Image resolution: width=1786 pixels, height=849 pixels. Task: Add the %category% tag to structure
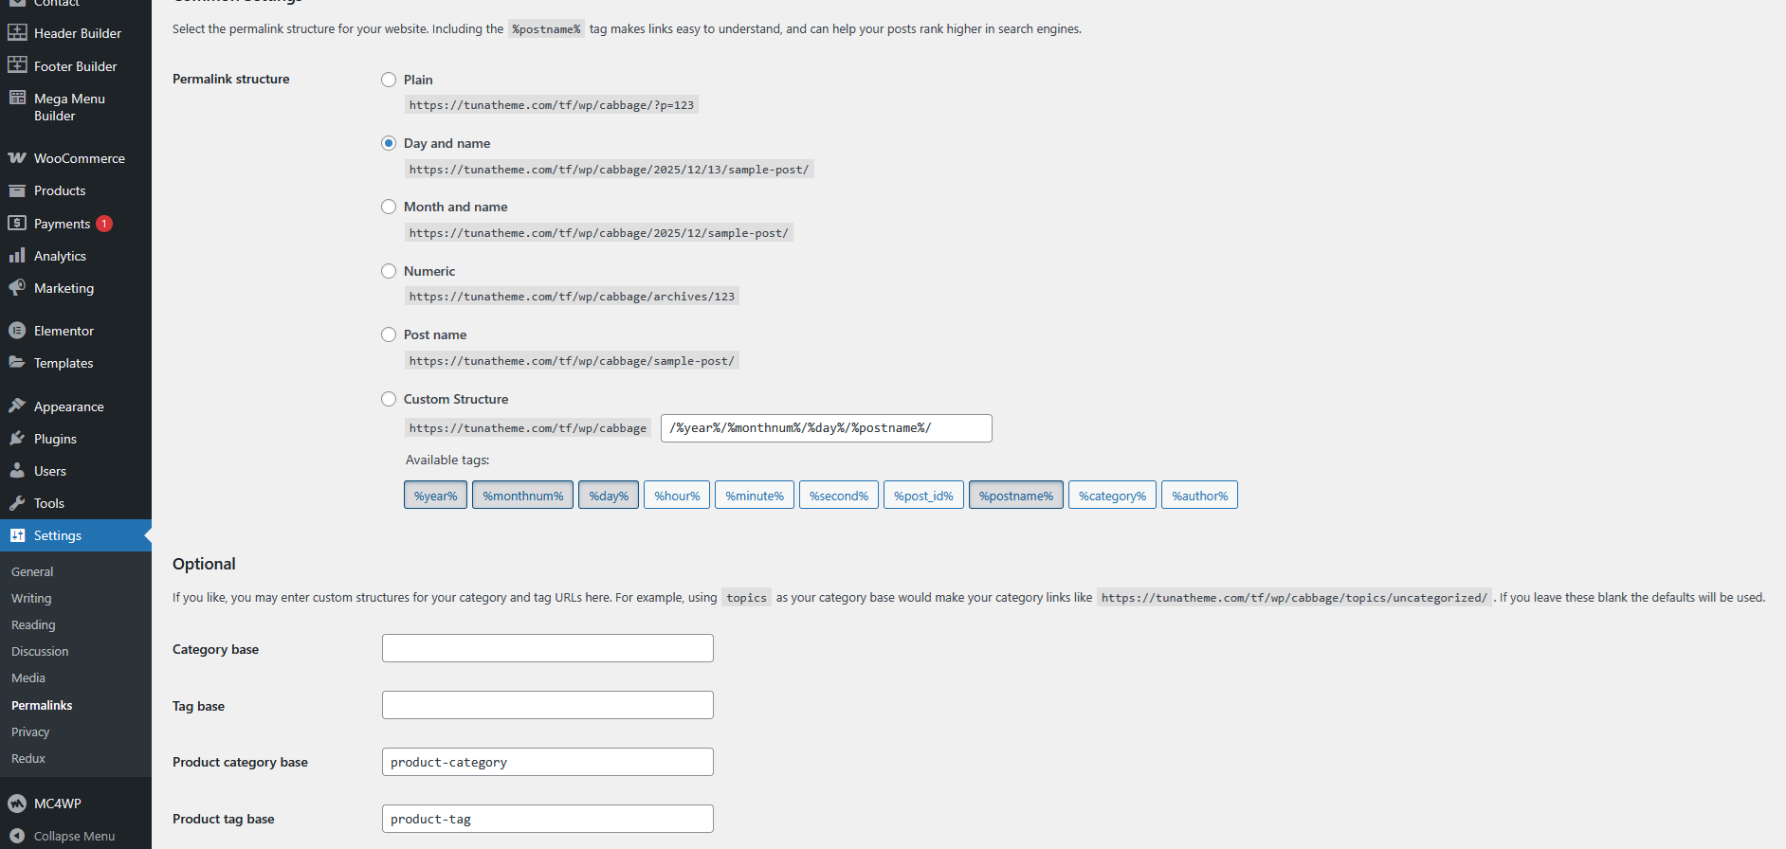[x=1112, y=496]
